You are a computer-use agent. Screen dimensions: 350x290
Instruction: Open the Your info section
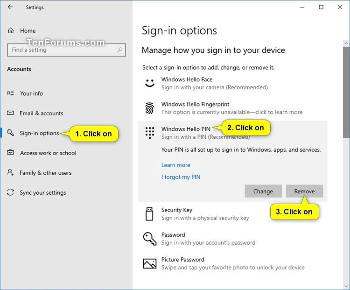pyautogui.click(x=31, y=93)
